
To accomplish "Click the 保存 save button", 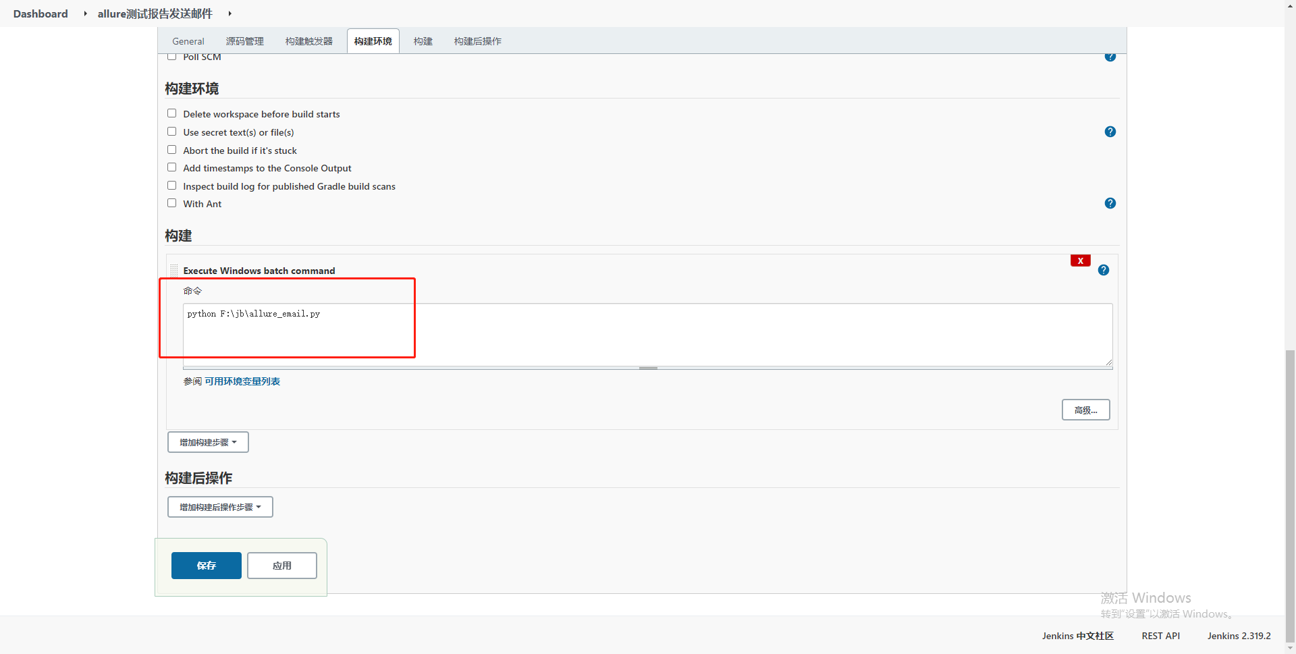I will (x=207, y=566).
